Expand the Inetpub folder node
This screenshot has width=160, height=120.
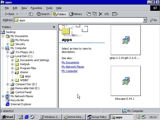(12, 64)
